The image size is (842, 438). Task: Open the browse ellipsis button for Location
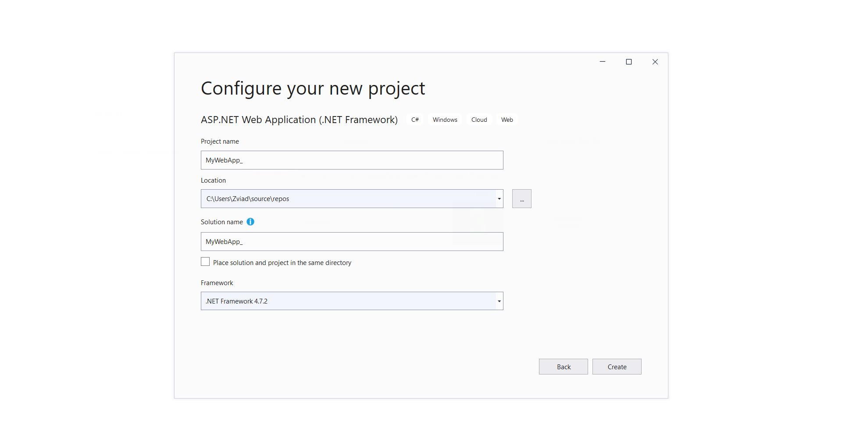(x=521, y=199)
